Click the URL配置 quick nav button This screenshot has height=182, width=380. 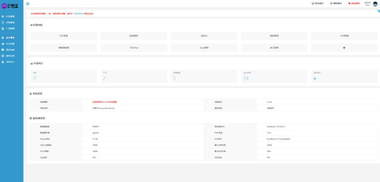63,36
